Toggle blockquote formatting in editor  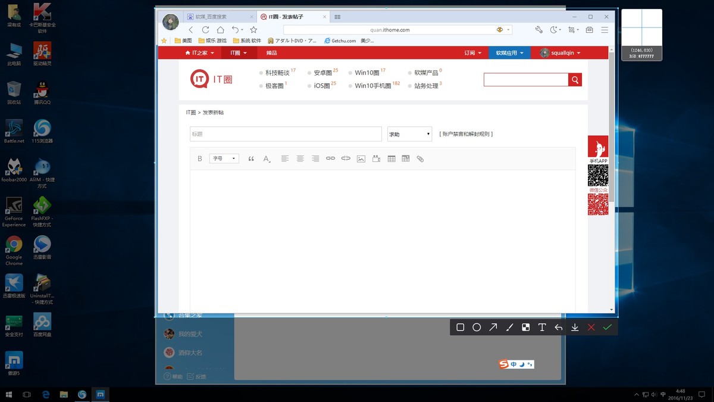251,159
